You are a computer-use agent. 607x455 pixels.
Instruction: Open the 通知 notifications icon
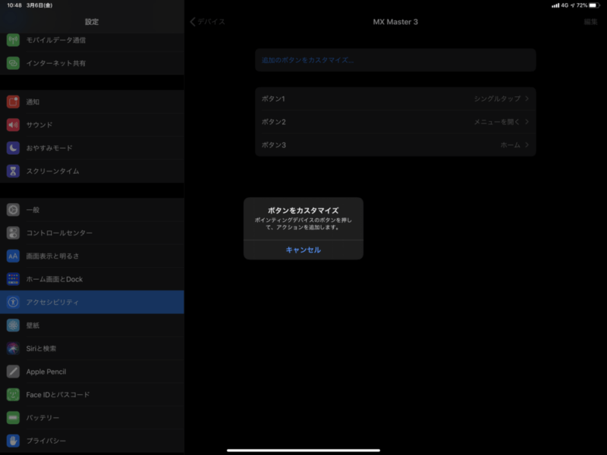point(13,102)
